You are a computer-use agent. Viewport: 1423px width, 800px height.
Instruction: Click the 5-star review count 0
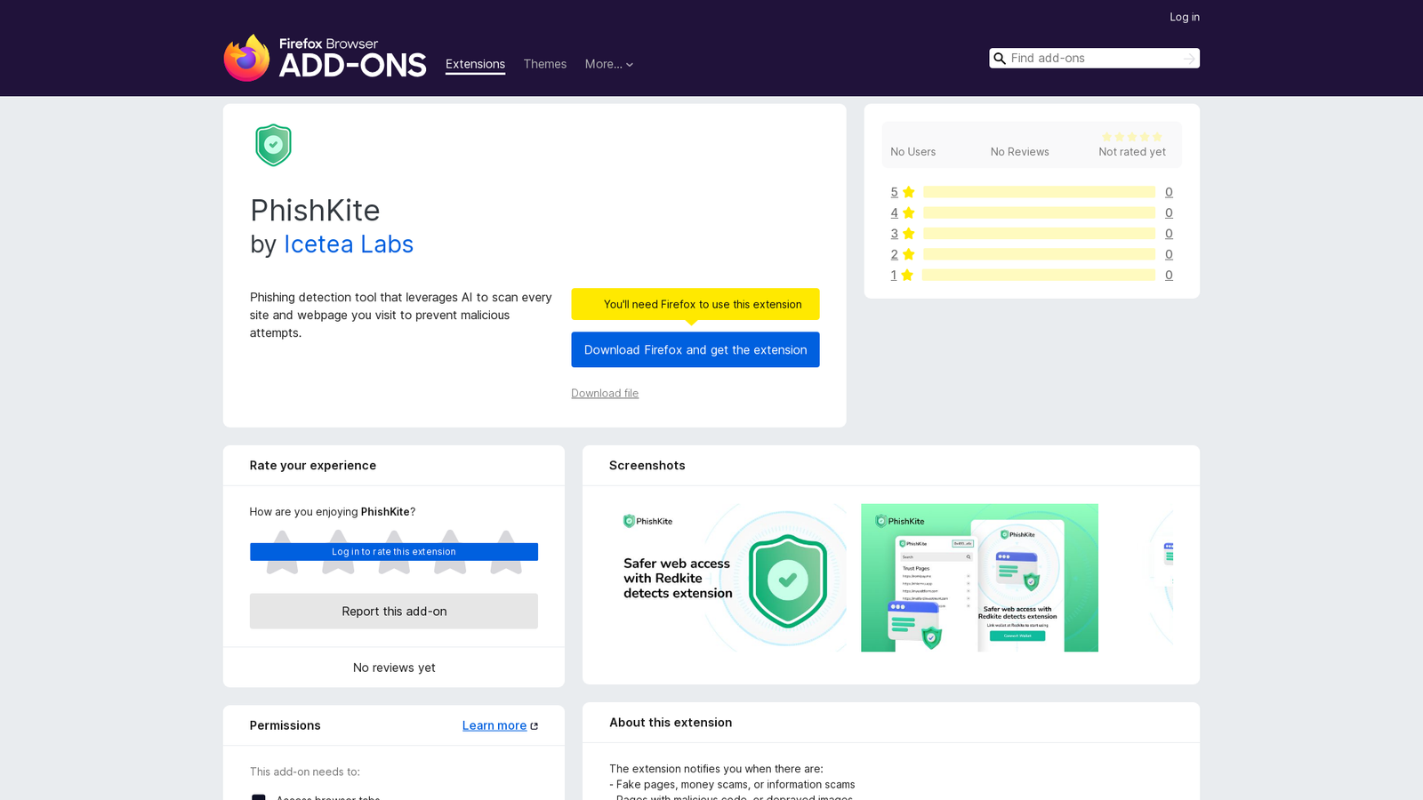tap(1169, 192)
